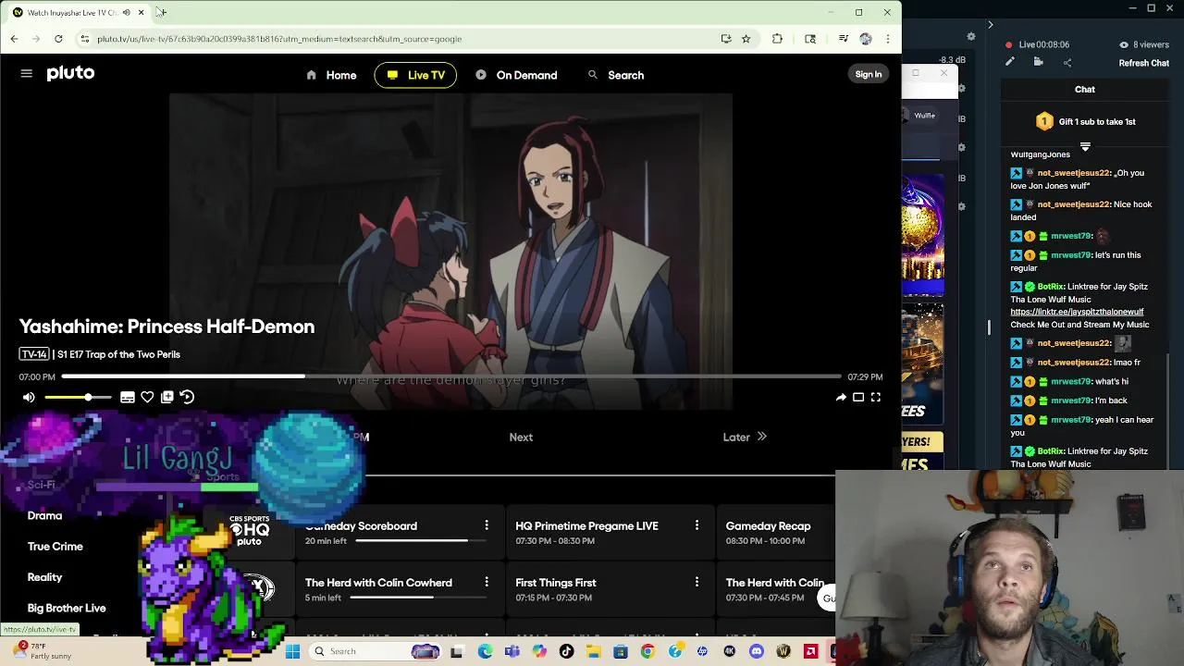The height and width of the screenshot is (666, 1184).
Task: Open Discord from taskbar
Action: [x=757, y=651]
